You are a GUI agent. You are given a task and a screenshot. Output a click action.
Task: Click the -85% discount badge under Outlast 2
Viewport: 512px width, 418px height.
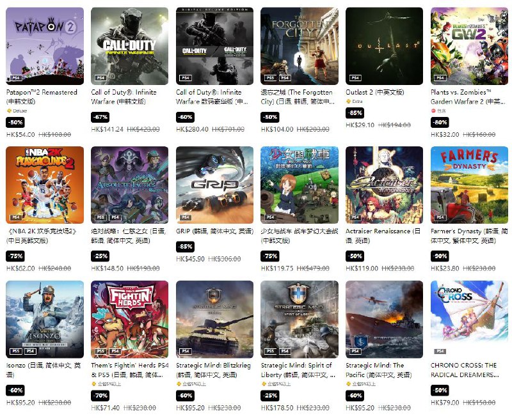[x=355, y=113]
